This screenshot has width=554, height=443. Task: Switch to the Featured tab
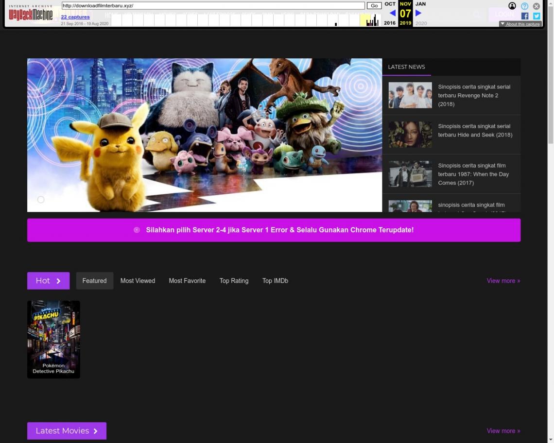coord(94,281)
